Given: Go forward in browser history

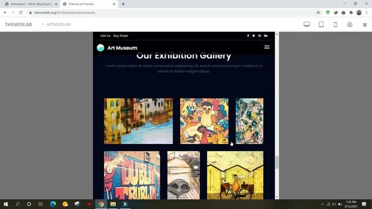Looking at the screenshot, I should [x=13, y=13].
